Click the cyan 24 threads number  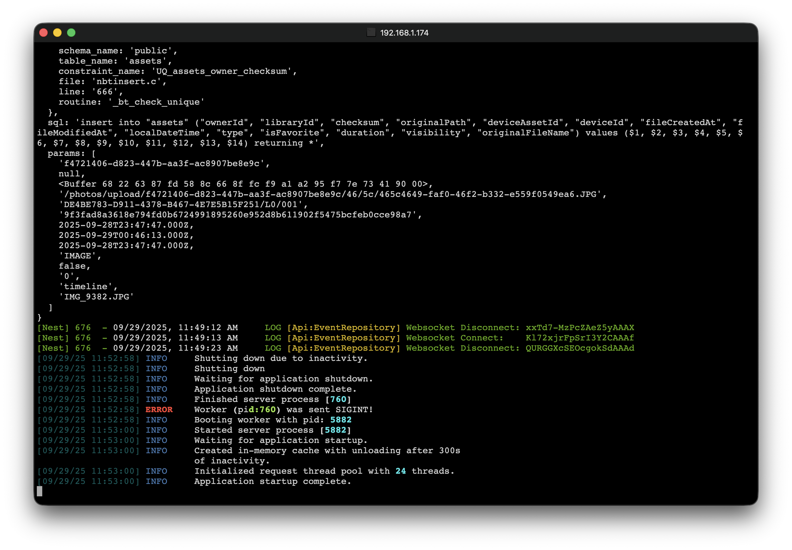click(400, 471)
